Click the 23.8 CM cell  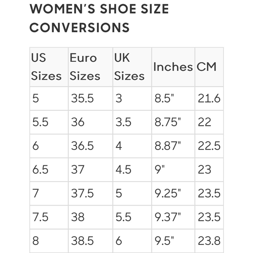209,241
